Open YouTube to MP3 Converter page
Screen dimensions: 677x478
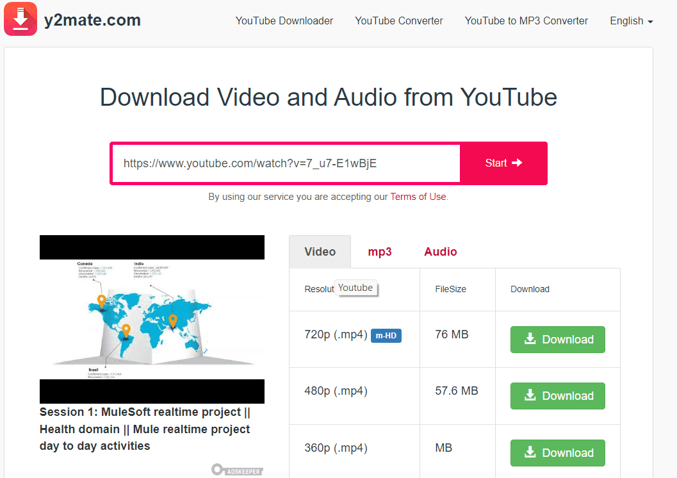tap(526, 21)
